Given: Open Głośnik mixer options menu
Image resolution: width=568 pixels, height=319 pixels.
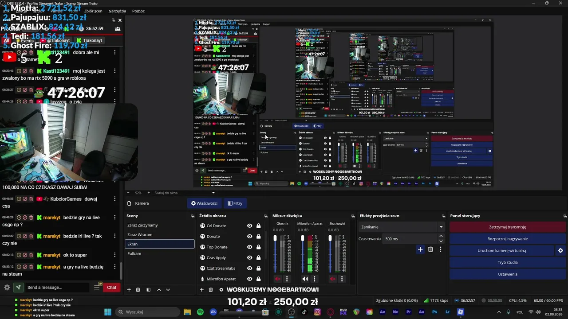Looking at the screenshot, I should (287, 279).
